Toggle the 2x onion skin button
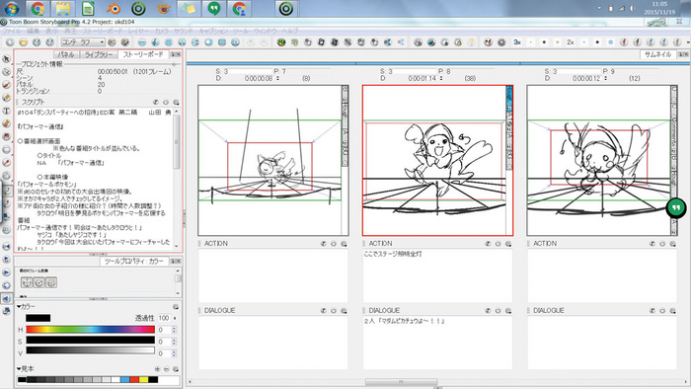This screenshot has height=389, width=691. 571,42
